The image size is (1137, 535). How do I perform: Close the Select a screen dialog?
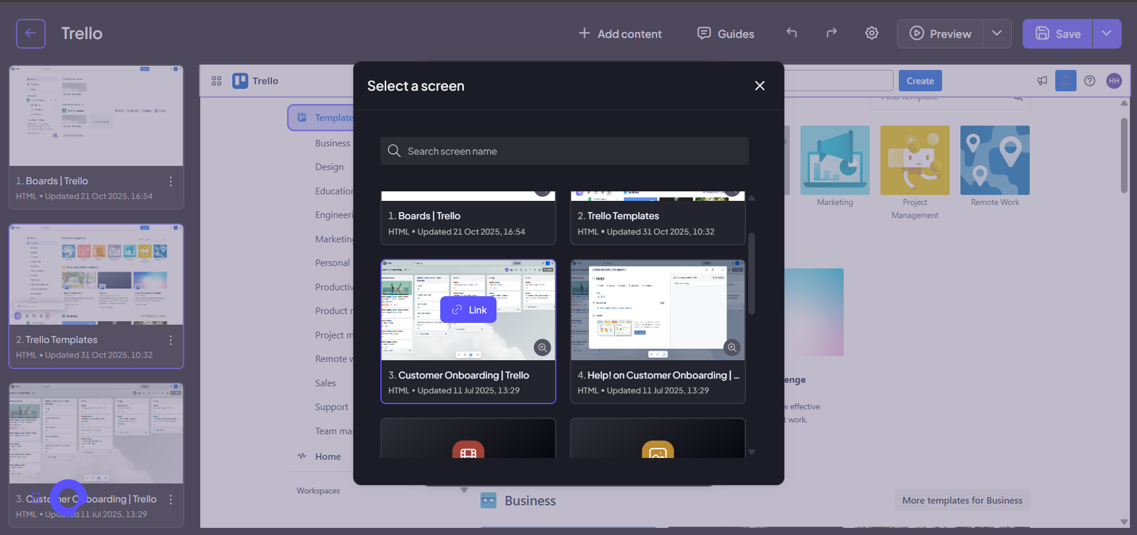click(760, 86)
